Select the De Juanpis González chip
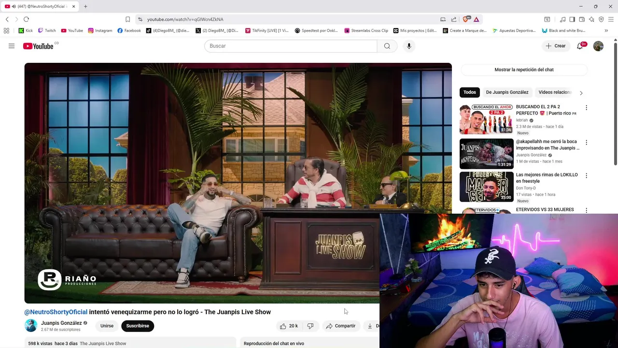This screenshot has width=618, height=348. click(x=507, y=92)
